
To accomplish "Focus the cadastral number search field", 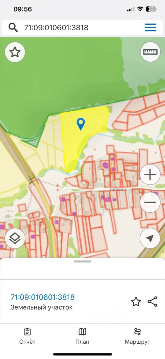I will click(x=83, y=28).
